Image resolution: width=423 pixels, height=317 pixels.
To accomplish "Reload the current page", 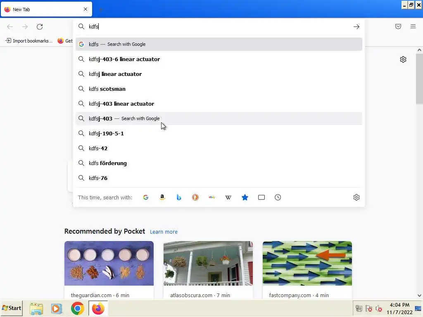I will tap(40, 26).
